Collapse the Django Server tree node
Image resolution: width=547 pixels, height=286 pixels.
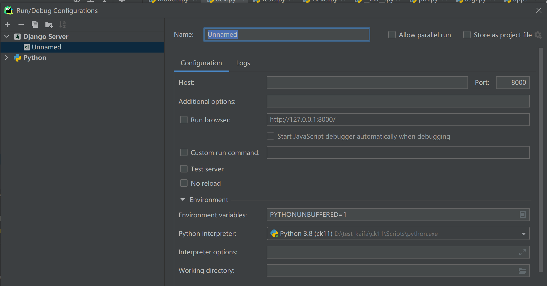click(x=7, y=36)
